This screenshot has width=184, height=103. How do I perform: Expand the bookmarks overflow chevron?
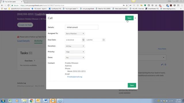pos(181,9)
